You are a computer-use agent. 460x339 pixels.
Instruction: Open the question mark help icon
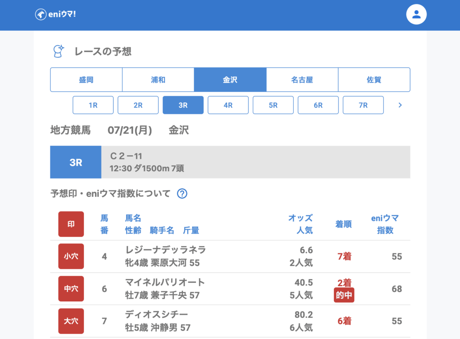point(182,194)
